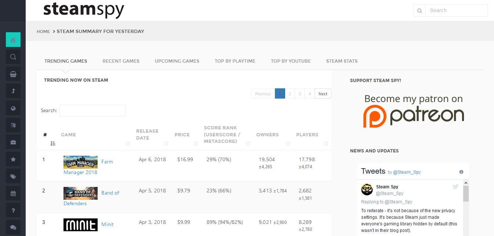Go to page 2 of results

pyautogui.click(x=290, y=94)
